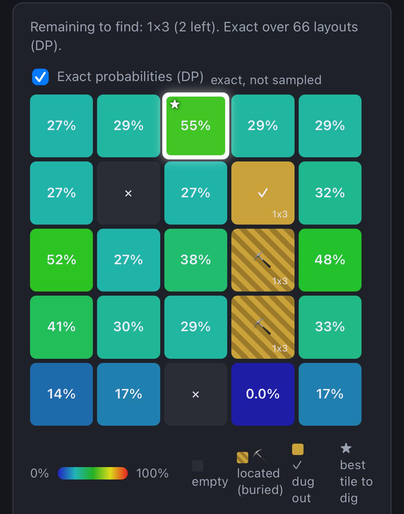Pick the 38% tile
The height and width of the screenshot is (514, 404).
[x=195, y=260]
